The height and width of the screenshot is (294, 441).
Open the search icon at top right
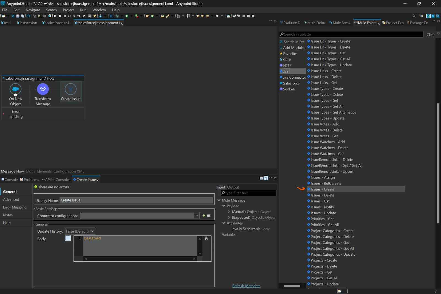coord(414,16)
